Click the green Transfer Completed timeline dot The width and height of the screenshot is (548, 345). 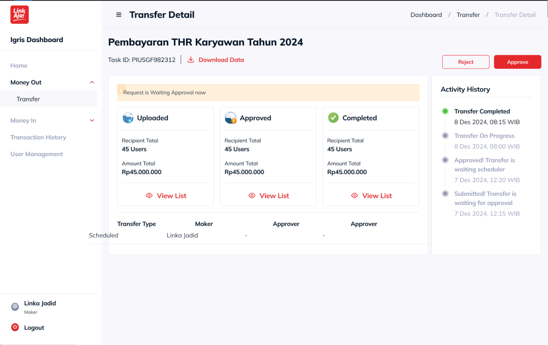click(x=445, y=111)
